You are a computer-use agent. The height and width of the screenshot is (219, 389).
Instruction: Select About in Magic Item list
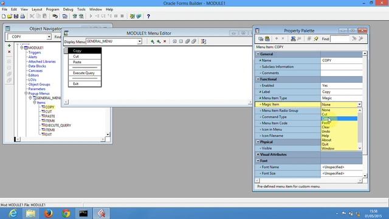tap(326, 140)
